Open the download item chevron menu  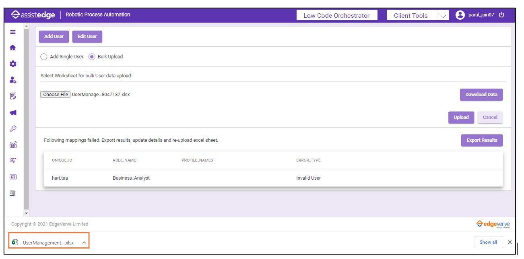pyautogui.click(x=84, y=242)
